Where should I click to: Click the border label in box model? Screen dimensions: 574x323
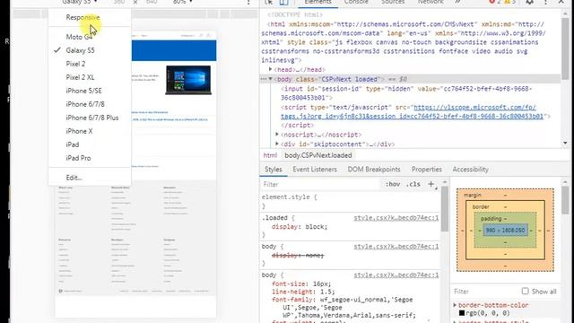pos(481,207)
